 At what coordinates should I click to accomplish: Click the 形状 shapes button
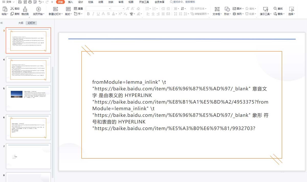tap(227, 11)
